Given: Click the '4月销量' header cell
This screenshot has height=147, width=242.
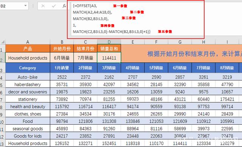Looking at the screenshot, I should click(133, 68).
